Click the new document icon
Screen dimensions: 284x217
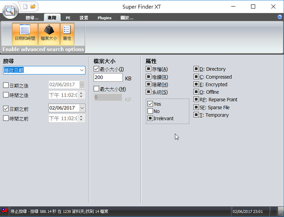(25, 7)
